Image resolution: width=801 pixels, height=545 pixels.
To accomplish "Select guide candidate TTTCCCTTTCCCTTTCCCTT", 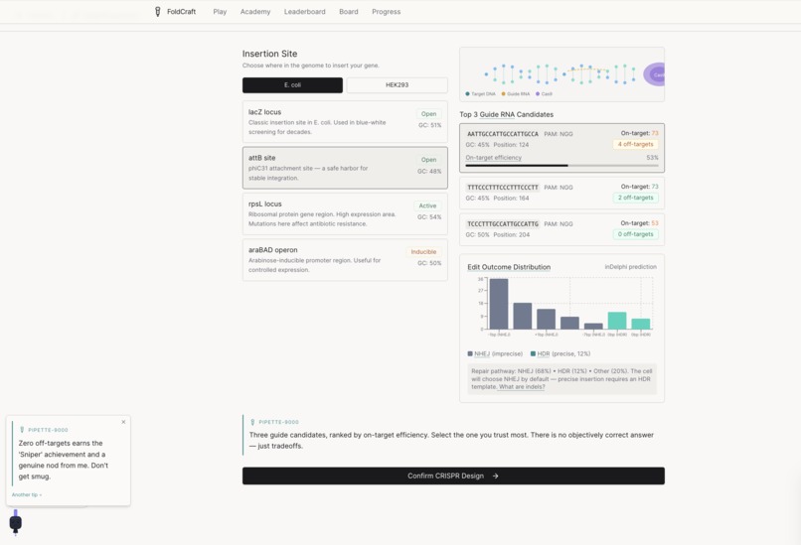I will click(x=561, y=193).
